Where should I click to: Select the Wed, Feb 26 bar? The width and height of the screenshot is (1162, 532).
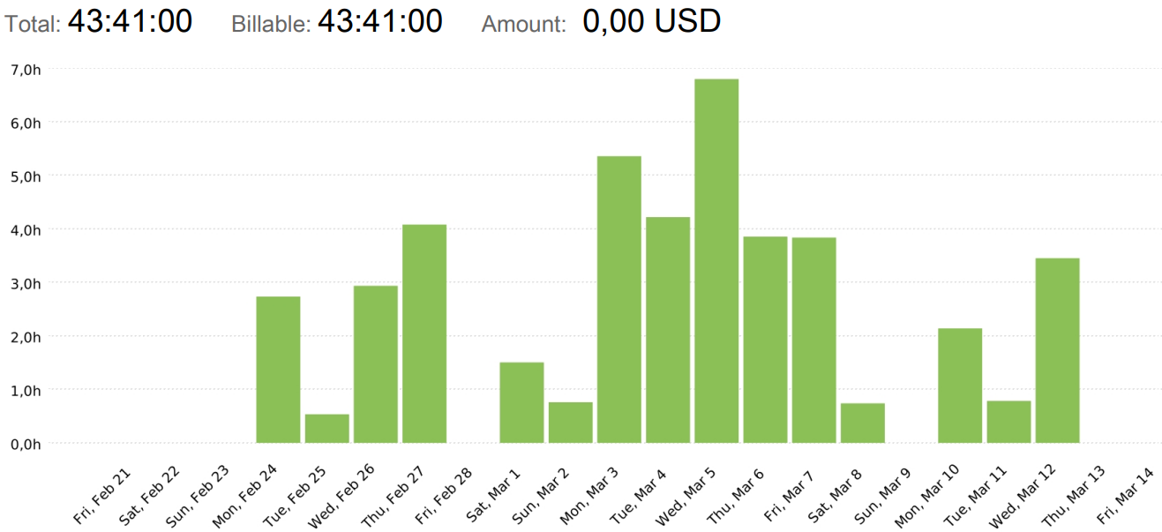(x=376, y=364)
